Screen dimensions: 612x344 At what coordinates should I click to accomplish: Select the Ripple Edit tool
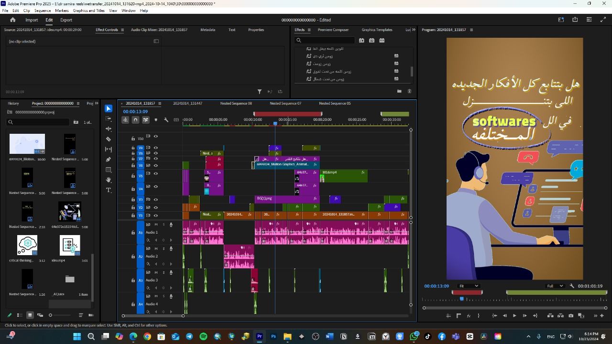click(x=109, y=129)
